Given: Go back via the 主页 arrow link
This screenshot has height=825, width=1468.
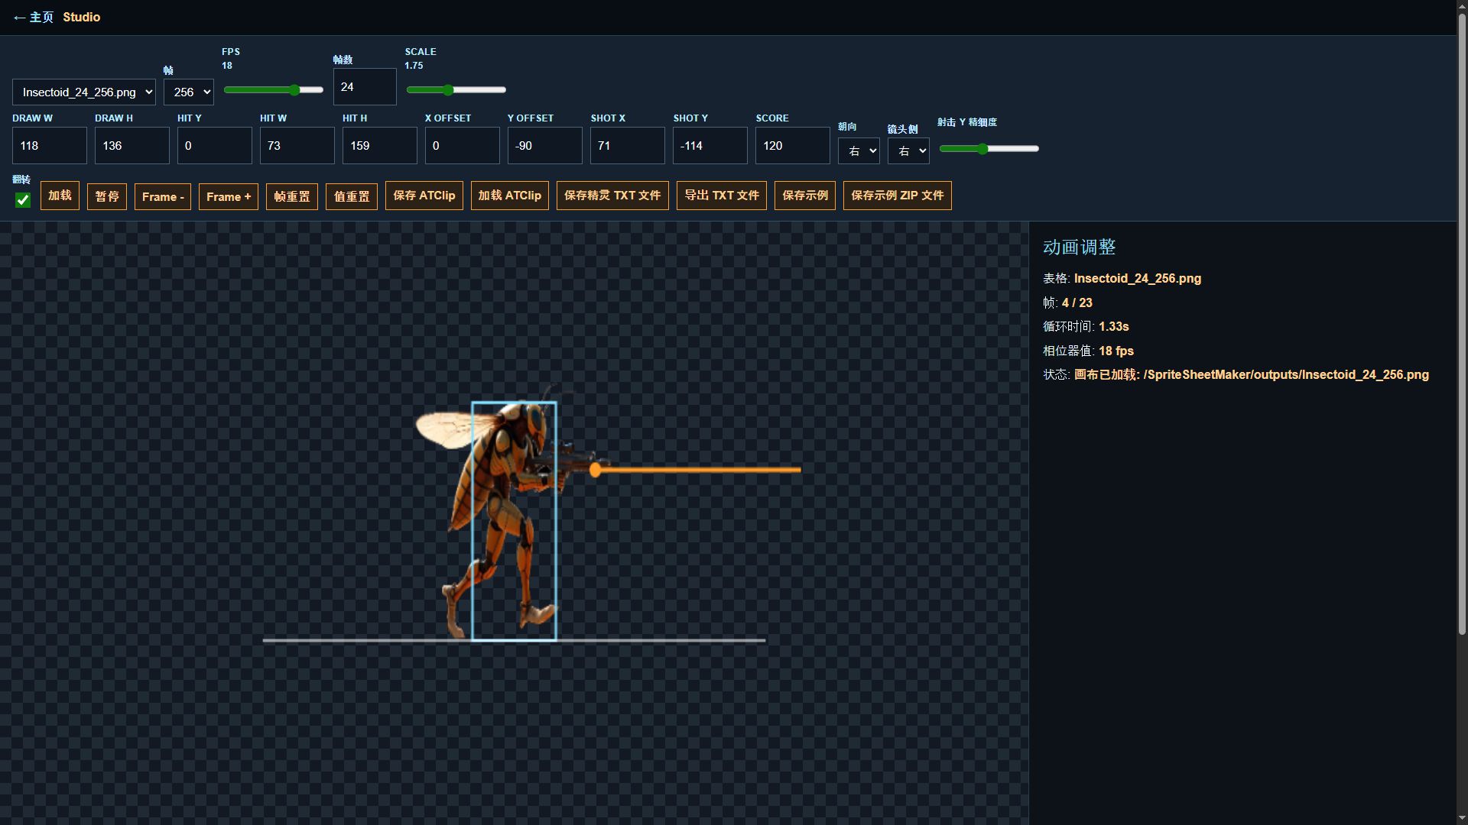Looking at the screenshot, I should click(34, 17).
